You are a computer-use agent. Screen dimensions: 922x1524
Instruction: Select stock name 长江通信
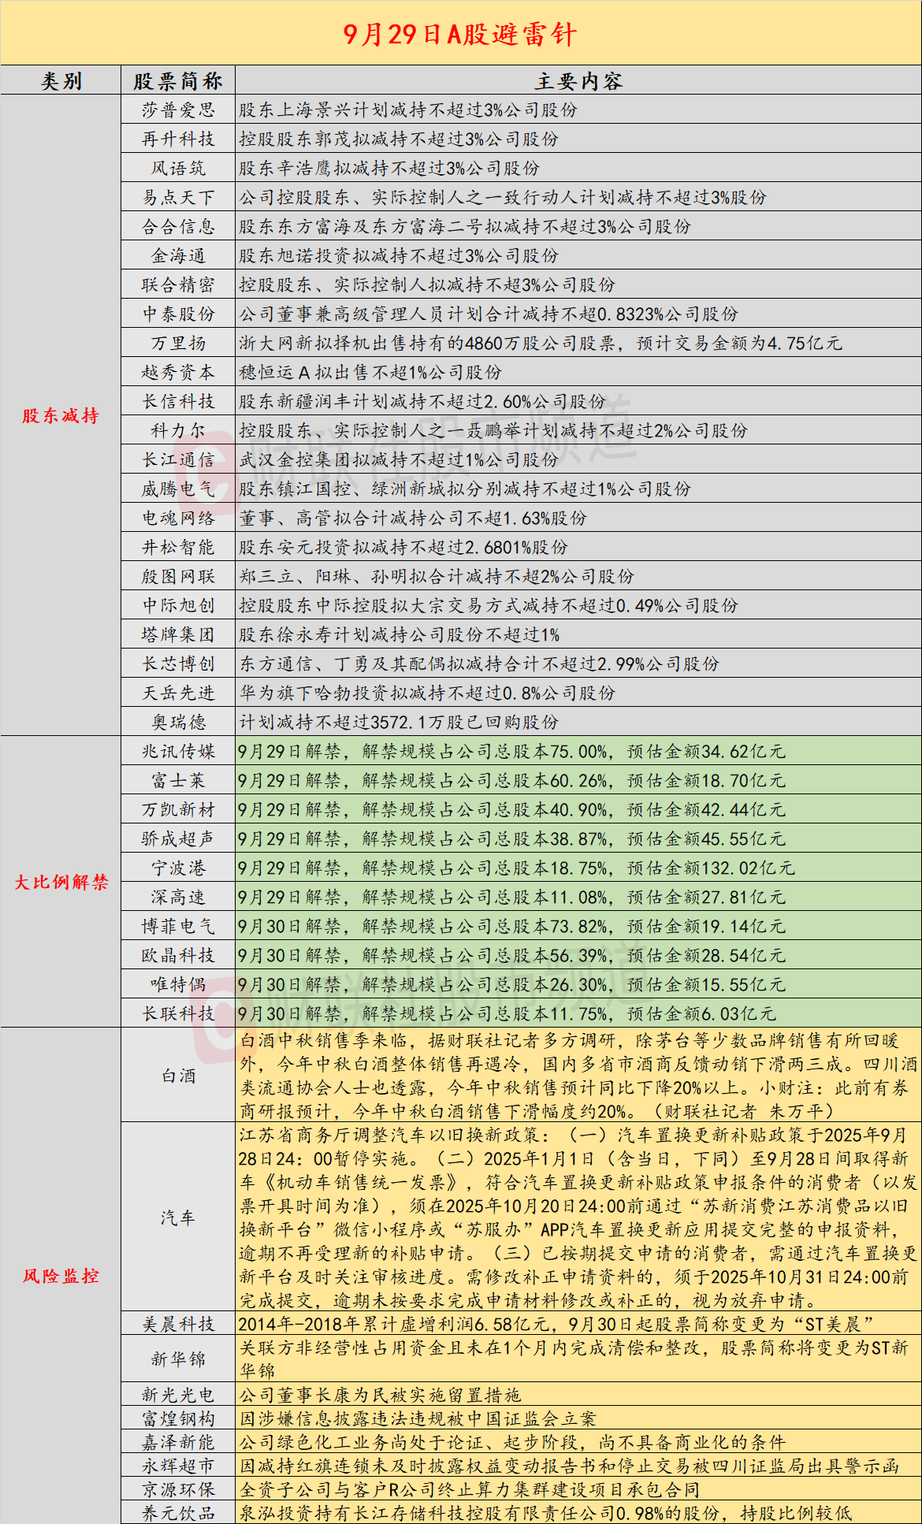(178, 459)
